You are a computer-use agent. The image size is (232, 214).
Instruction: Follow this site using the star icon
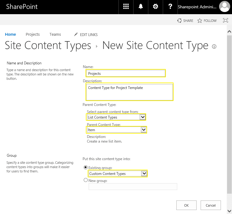coord(200,21)
